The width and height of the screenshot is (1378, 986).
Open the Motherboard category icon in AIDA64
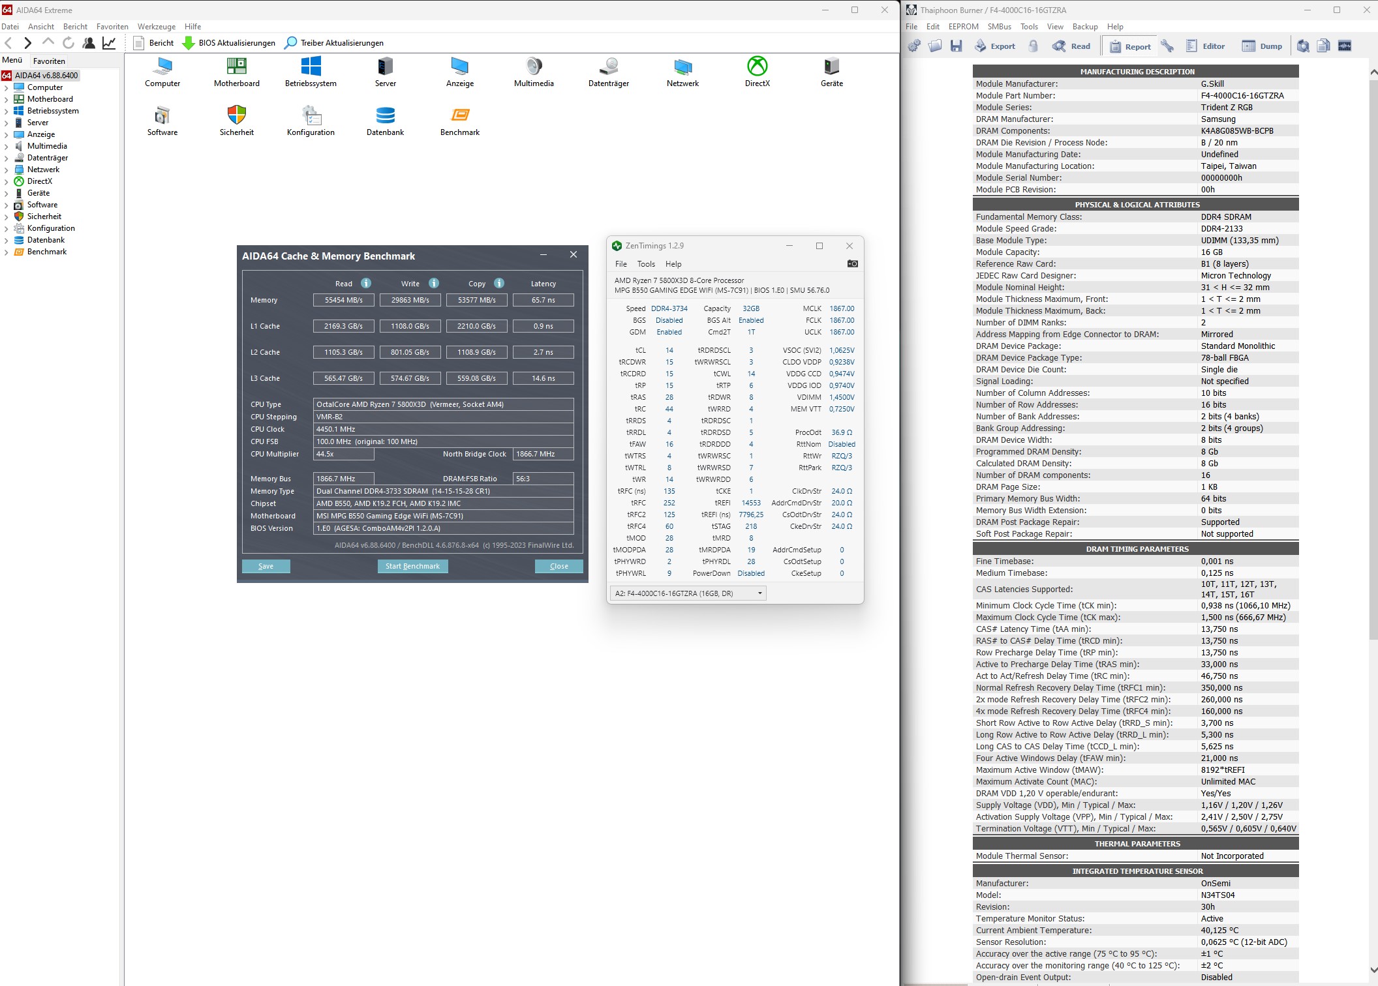[237, 65]
